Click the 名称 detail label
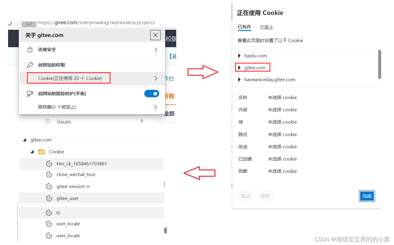Screen dimensions: 394x245 coord(243,98)
